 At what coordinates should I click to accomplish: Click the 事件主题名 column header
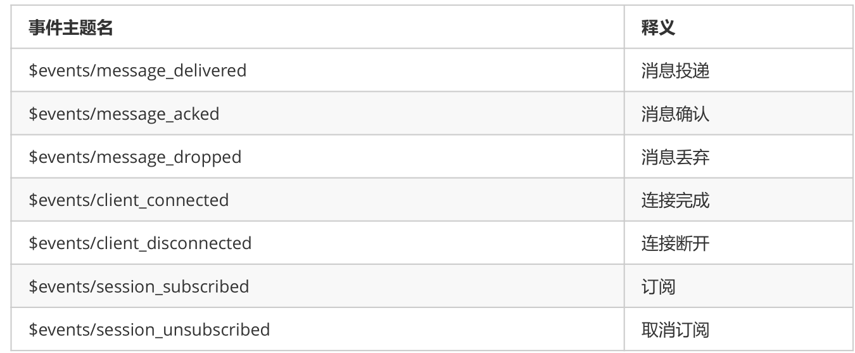point(71,28)
